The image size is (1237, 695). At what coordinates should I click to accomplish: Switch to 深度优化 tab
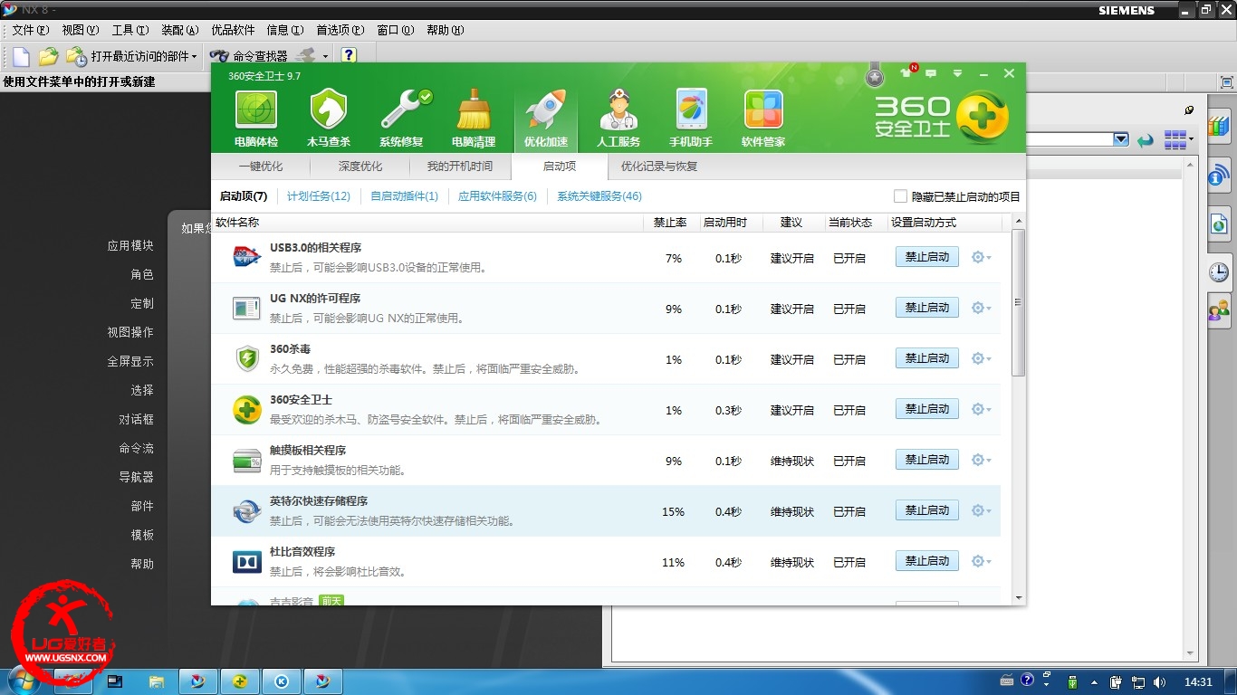360,167
